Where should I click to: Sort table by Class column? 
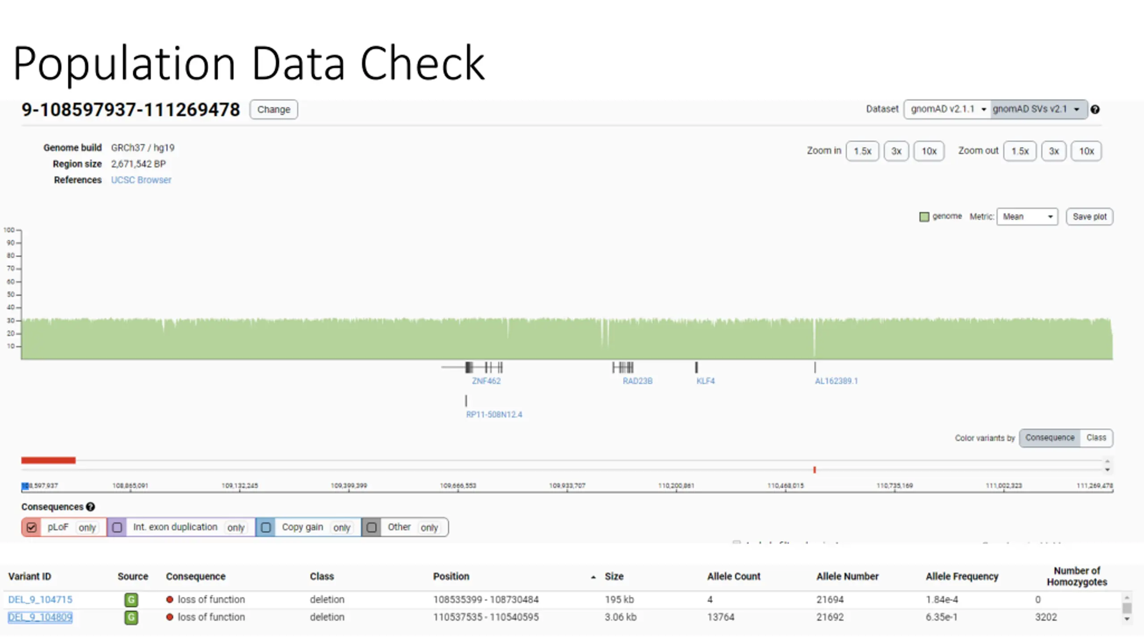(322, 576)
